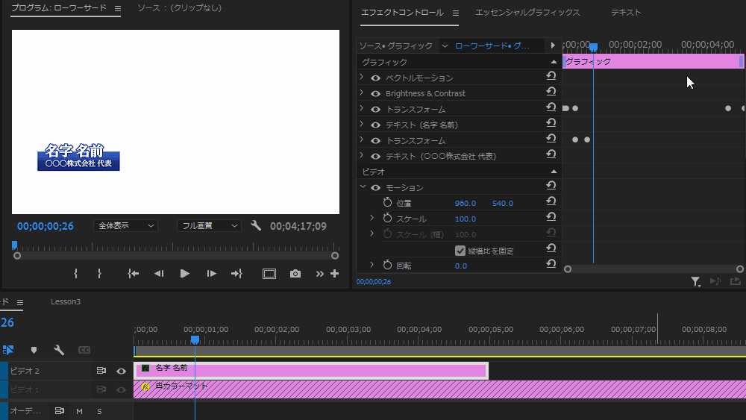Screen dimensions: 746x420
Task: Click program monitor timecode 00;00;00;26
Action: point(46,226)
